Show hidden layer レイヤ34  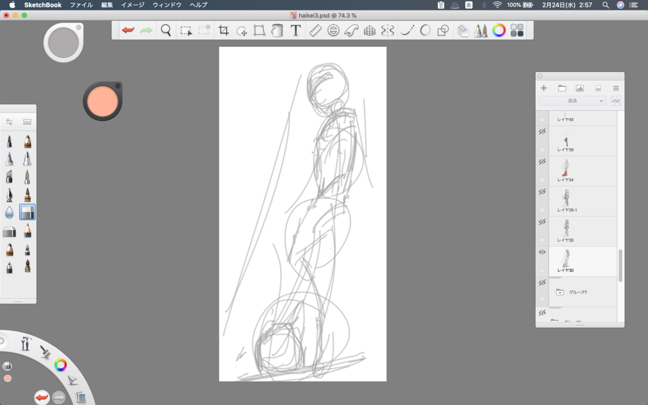point(542,162)
